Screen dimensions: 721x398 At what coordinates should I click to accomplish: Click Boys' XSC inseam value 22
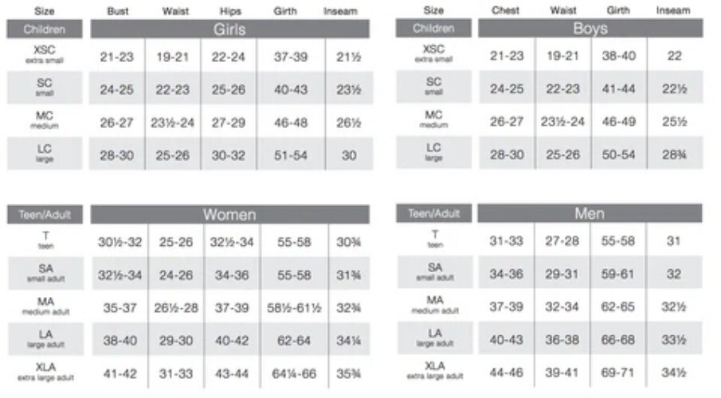pyautogui.click(x=674, y=57)
